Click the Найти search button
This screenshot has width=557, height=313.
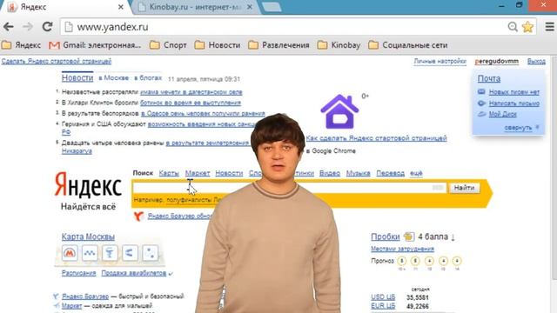click(464, 188)
